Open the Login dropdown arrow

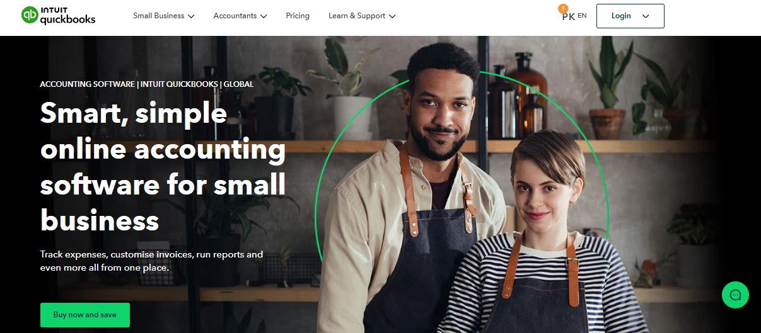point(645,16)
